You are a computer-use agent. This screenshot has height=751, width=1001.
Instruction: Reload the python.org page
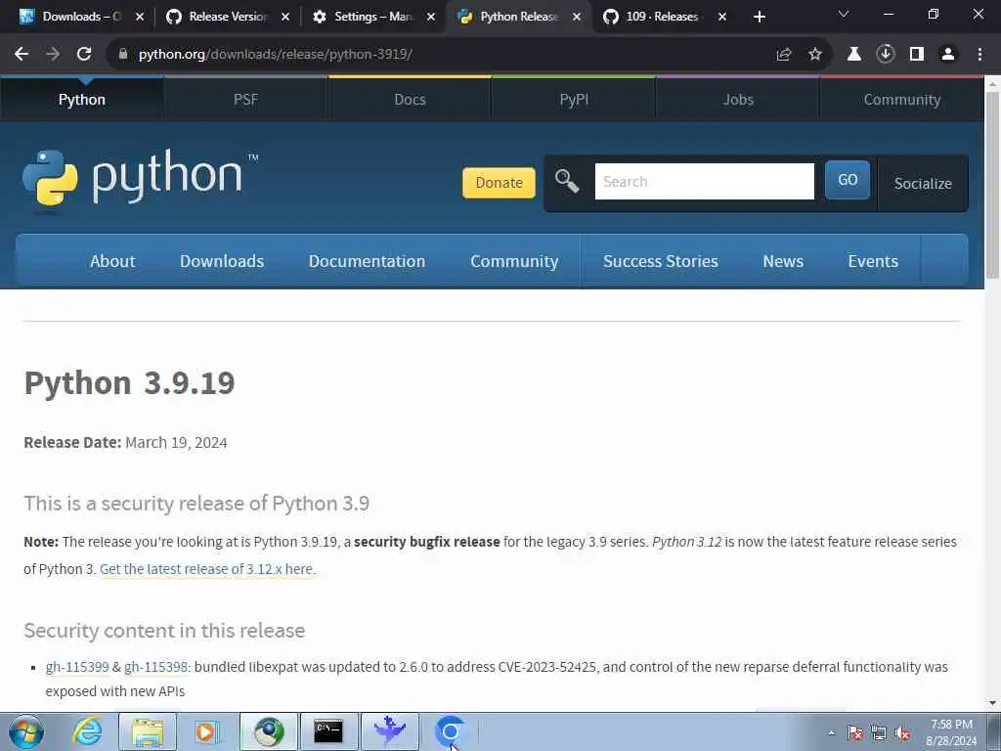pyautogui.click(x=84, y=55)
